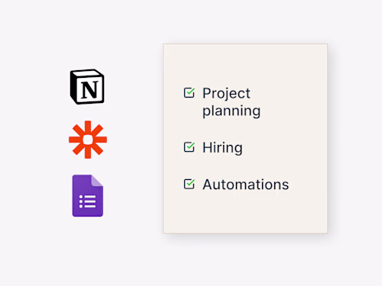The image size is (382, 286).
Task: Open the purple Google Forms icon
Action: 88,195
